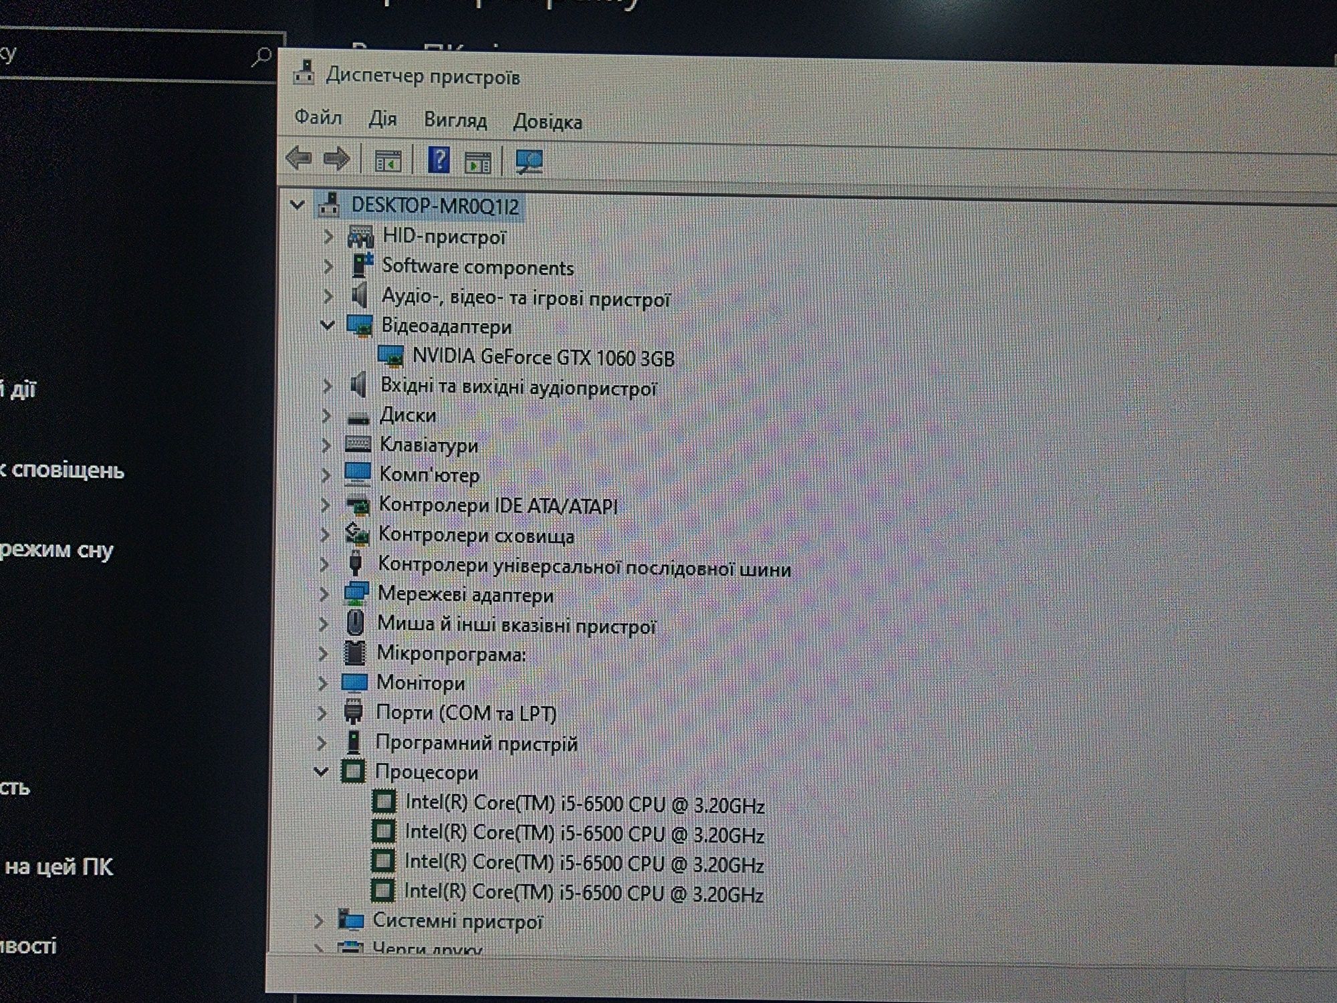Viewport: 1337px width, 1003px height.
Task: Open the Дія menu
Action: (383, 120)
